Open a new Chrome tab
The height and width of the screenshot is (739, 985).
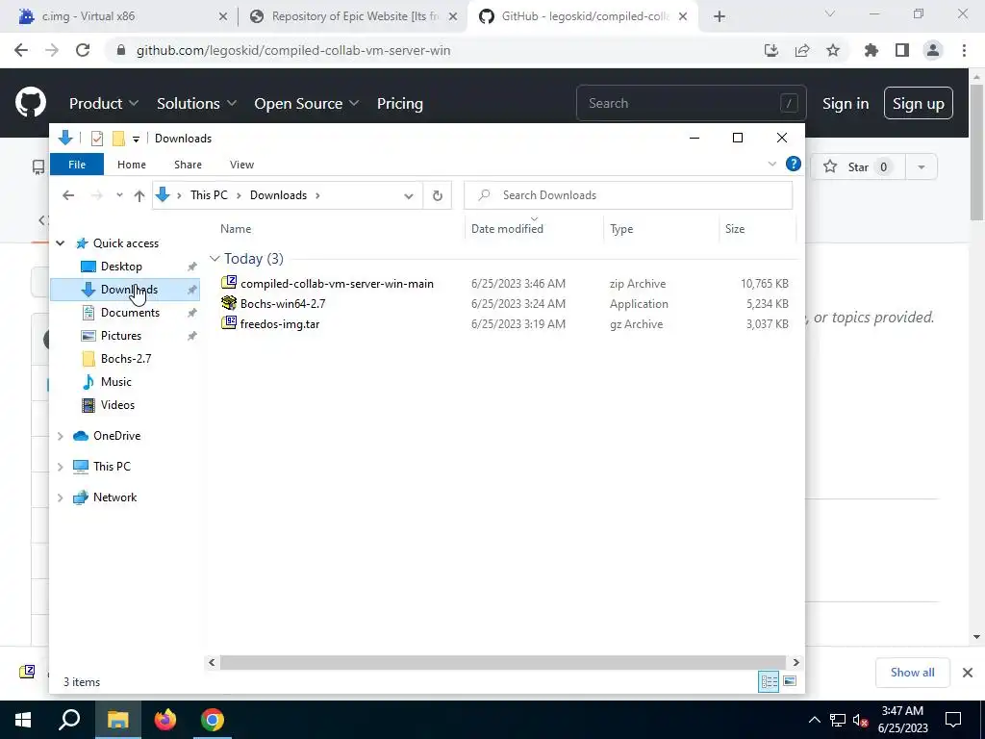coord(720,16)
